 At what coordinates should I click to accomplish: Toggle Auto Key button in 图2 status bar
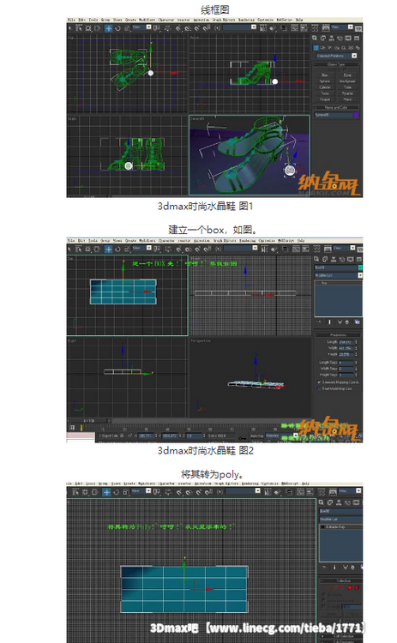(257, 436)
